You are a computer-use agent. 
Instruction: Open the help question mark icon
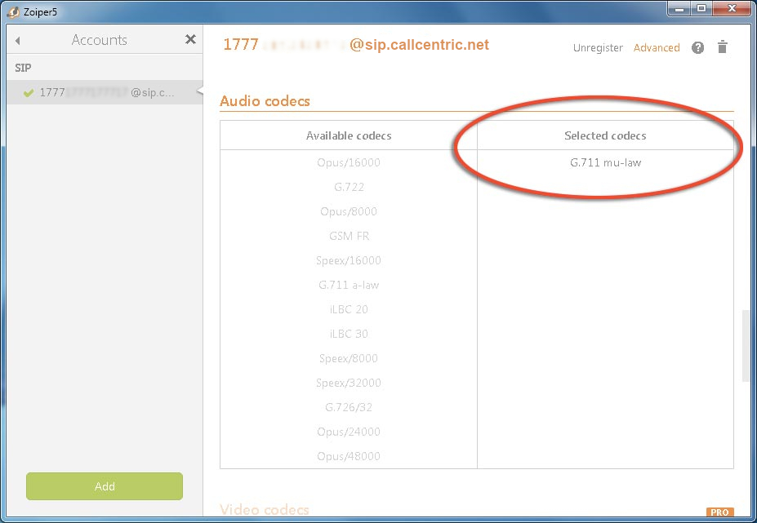click(697, 47)
